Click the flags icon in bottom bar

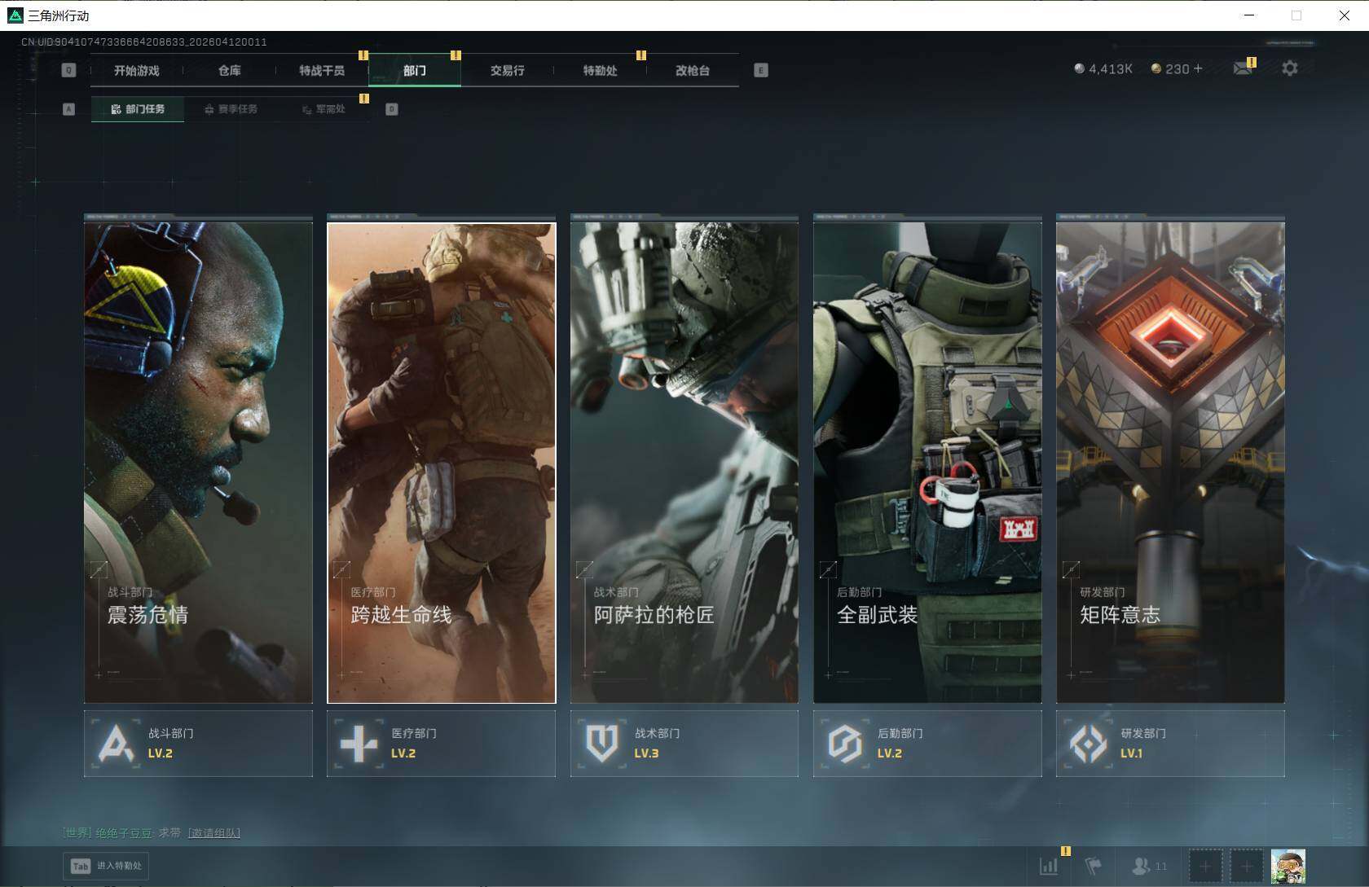1094,866
